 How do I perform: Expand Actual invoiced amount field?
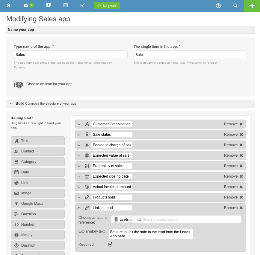pos(79,187)
